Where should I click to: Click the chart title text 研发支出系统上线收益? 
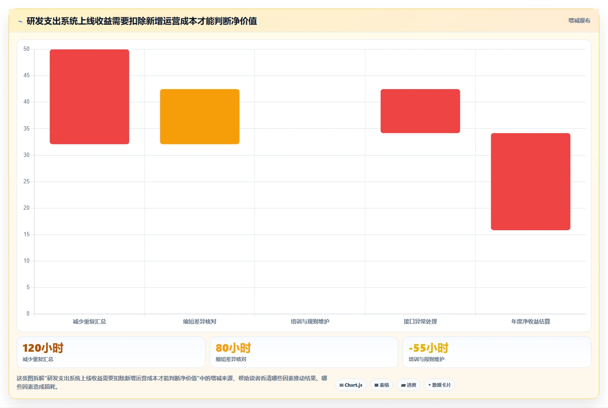[x=69, y=21]
